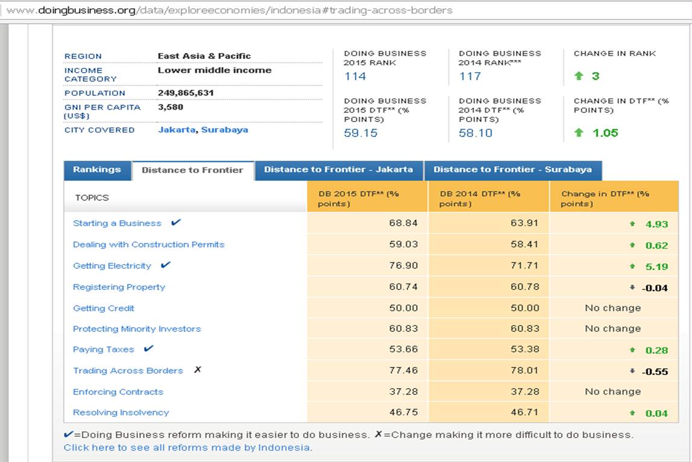692x462 pixels.
Task: Open Protecting Minority Investors topic
Action: click(x=137, y=329)
